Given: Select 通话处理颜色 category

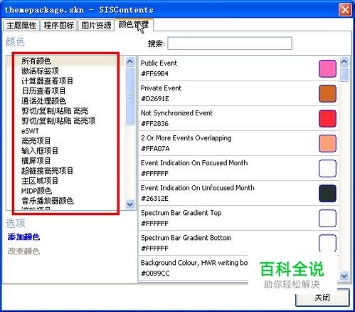Looking at the screenshot, I should (x=43, y=100).
